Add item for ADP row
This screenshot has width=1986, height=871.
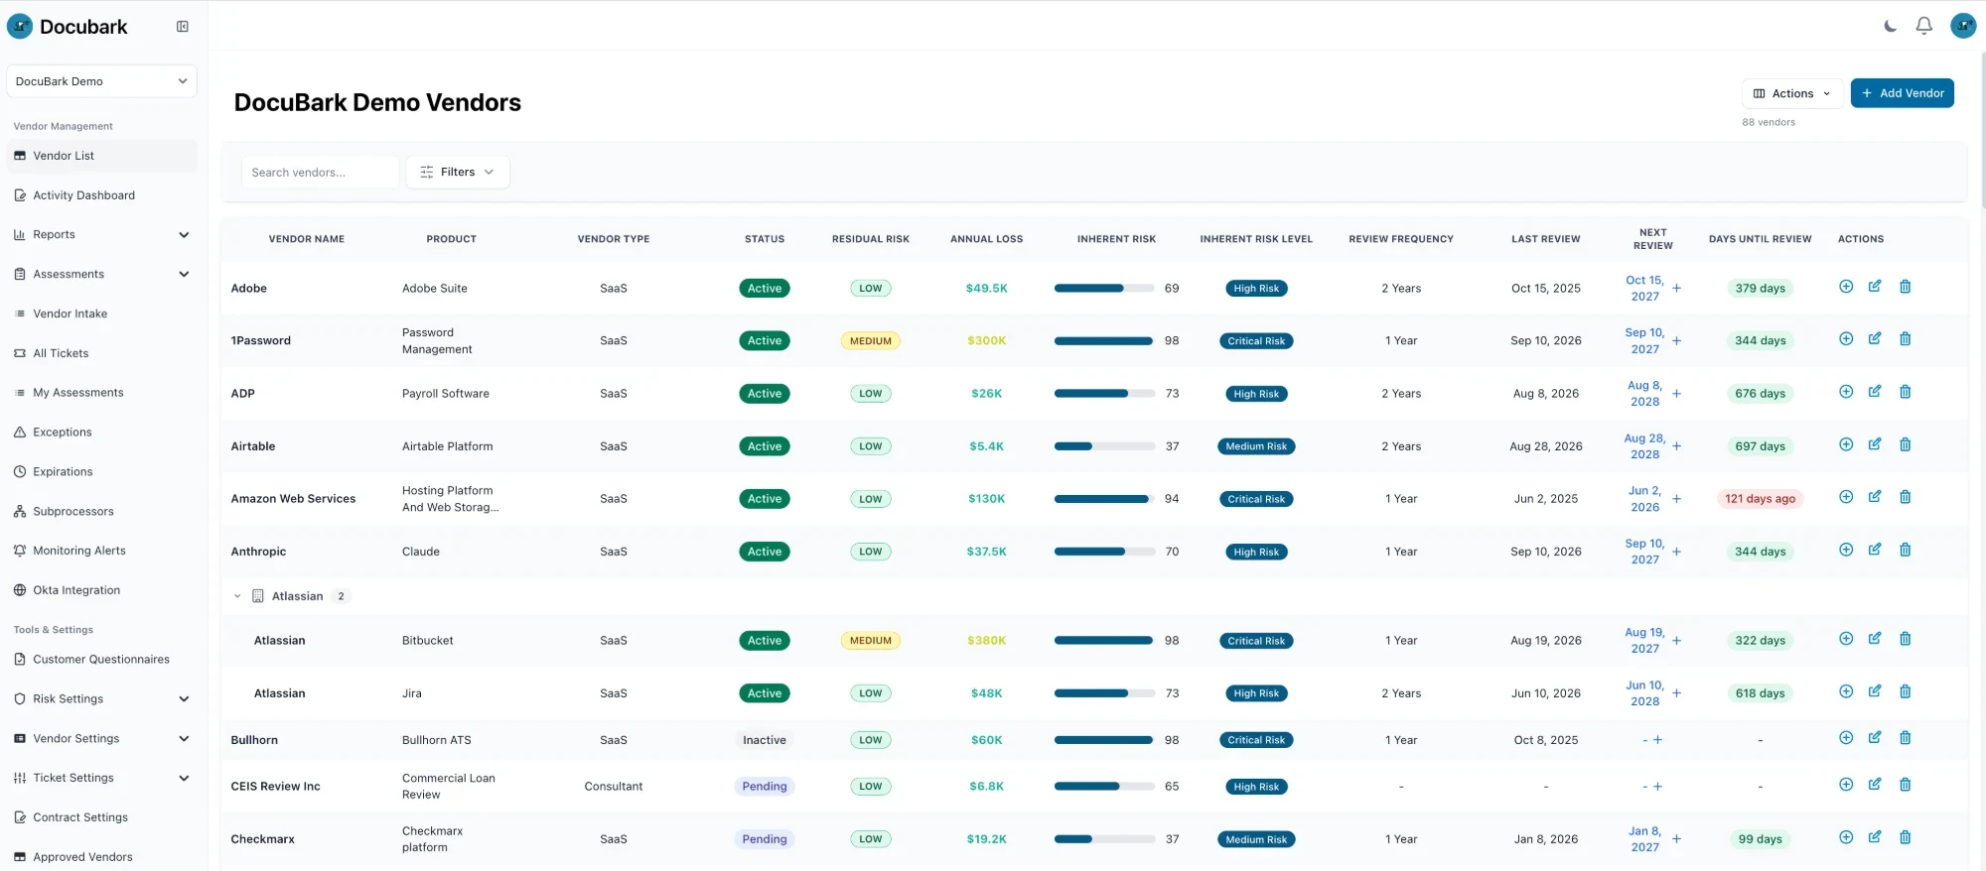(1846, 392)
